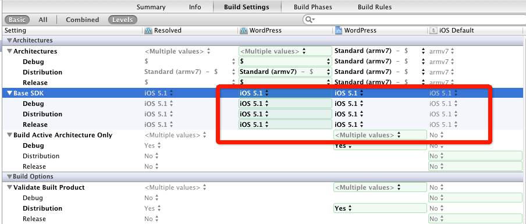Open Base SDK Distribution iOS Default iOS 5.1 popup
The height and width of the screenshot is (224, 526).
444,114
